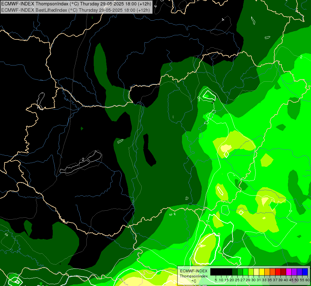
Task: Click the '2' contour label inside the elongated lake outline
Action: pos(83,160)
